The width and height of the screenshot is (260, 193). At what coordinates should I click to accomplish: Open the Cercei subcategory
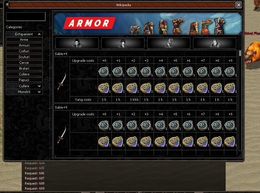click(24, 62)
